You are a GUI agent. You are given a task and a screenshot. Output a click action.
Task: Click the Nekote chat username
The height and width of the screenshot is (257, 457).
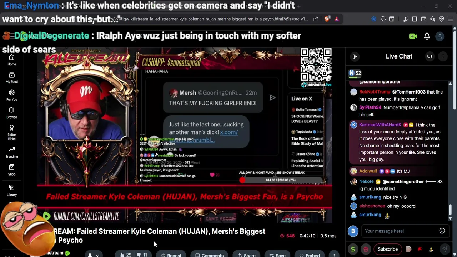click(366, 182)
